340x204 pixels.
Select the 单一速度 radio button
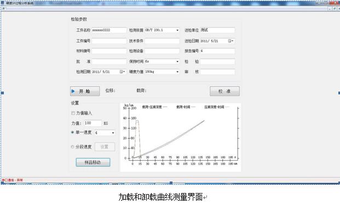tap(73, 132)
